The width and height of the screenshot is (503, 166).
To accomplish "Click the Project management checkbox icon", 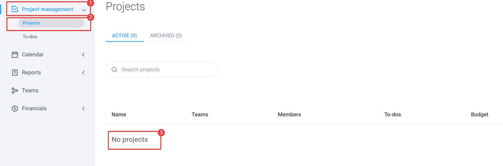I will tap(15, 9).
